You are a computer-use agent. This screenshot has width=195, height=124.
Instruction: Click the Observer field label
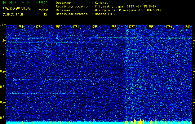(63, 2)
